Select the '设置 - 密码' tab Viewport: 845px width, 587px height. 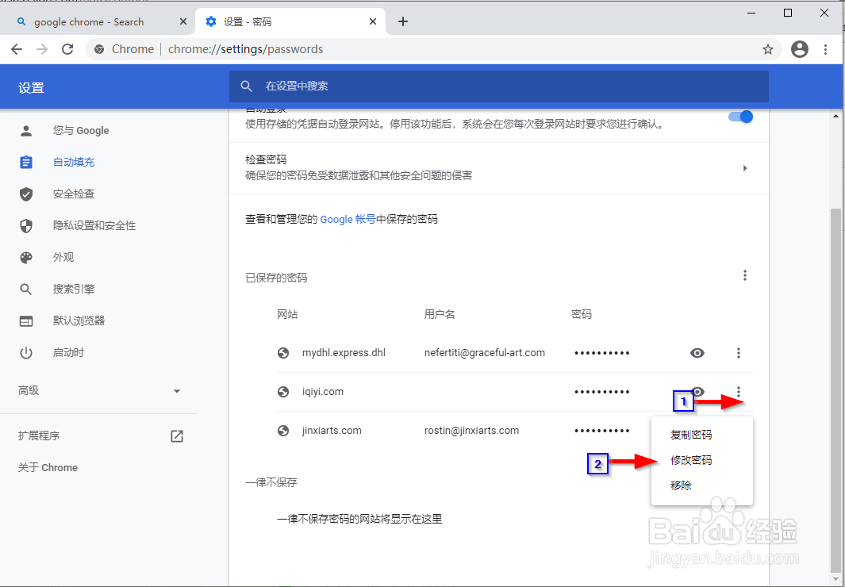click(x=291, y=21)
